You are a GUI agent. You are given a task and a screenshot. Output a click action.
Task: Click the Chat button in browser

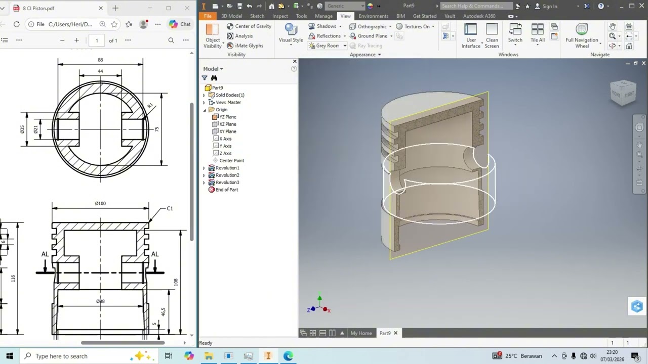click(x=180, y=24)
